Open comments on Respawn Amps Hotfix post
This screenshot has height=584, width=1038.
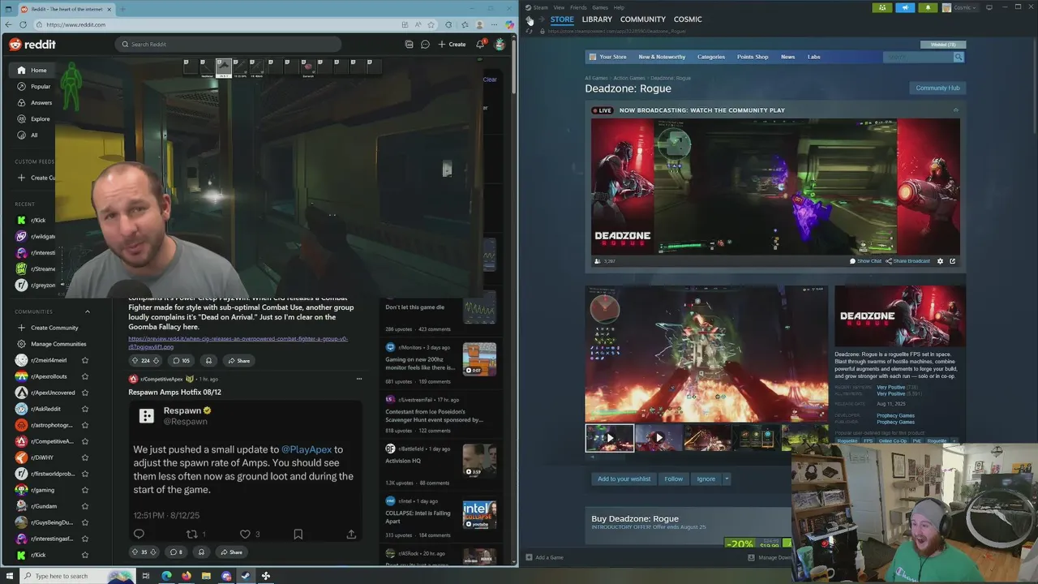pos(175,552)
